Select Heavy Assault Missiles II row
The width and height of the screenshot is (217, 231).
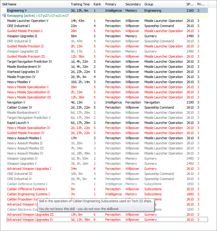pos(107,143)
